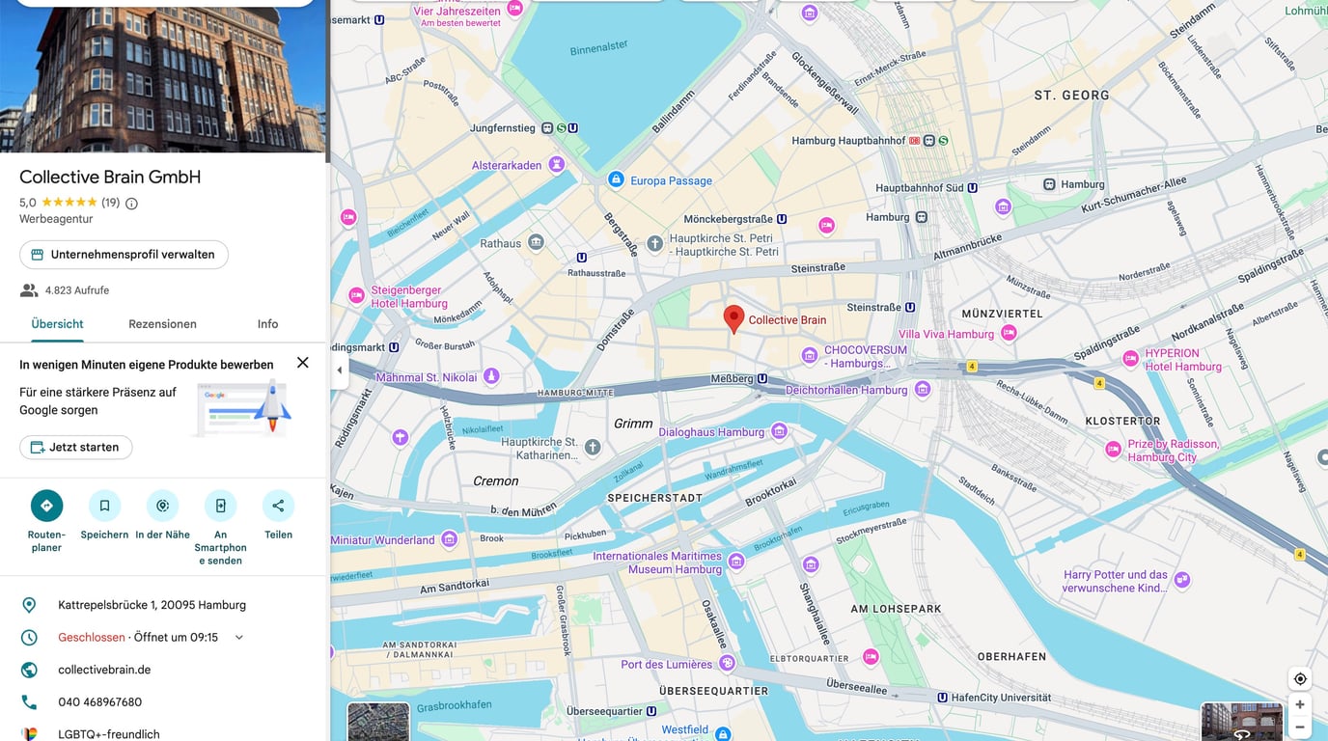1328x741 pixels.
Task: Click the HYPERION Hotel Hamburg marker
Action: pos(1130,359)
